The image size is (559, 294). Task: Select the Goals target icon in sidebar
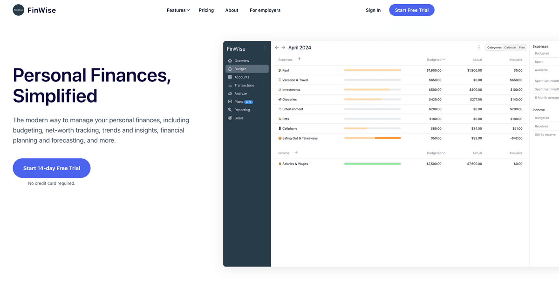pyautogui.click(x=230, y=118)
